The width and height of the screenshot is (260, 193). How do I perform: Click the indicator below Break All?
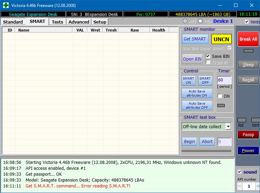[248, 51]
